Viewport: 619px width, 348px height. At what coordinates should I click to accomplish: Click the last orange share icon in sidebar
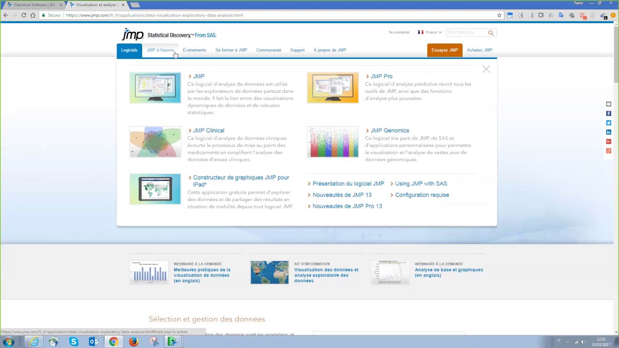pyautogui.click(x=608, y=151)
